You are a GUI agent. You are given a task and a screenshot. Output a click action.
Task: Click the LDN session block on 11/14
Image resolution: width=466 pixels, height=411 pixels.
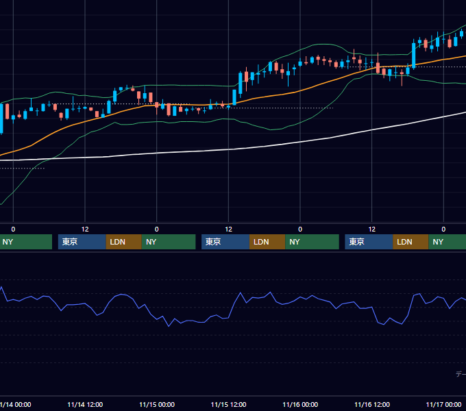coord(123,242)
